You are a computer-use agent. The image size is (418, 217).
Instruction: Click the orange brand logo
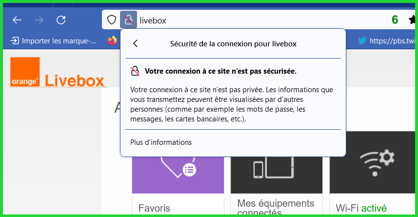25,72
